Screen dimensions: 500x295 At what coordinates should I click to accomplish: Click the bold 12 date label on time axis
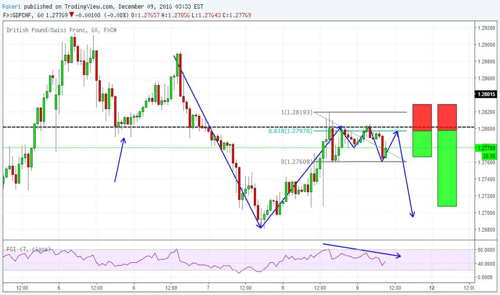[x=432, y=287]
